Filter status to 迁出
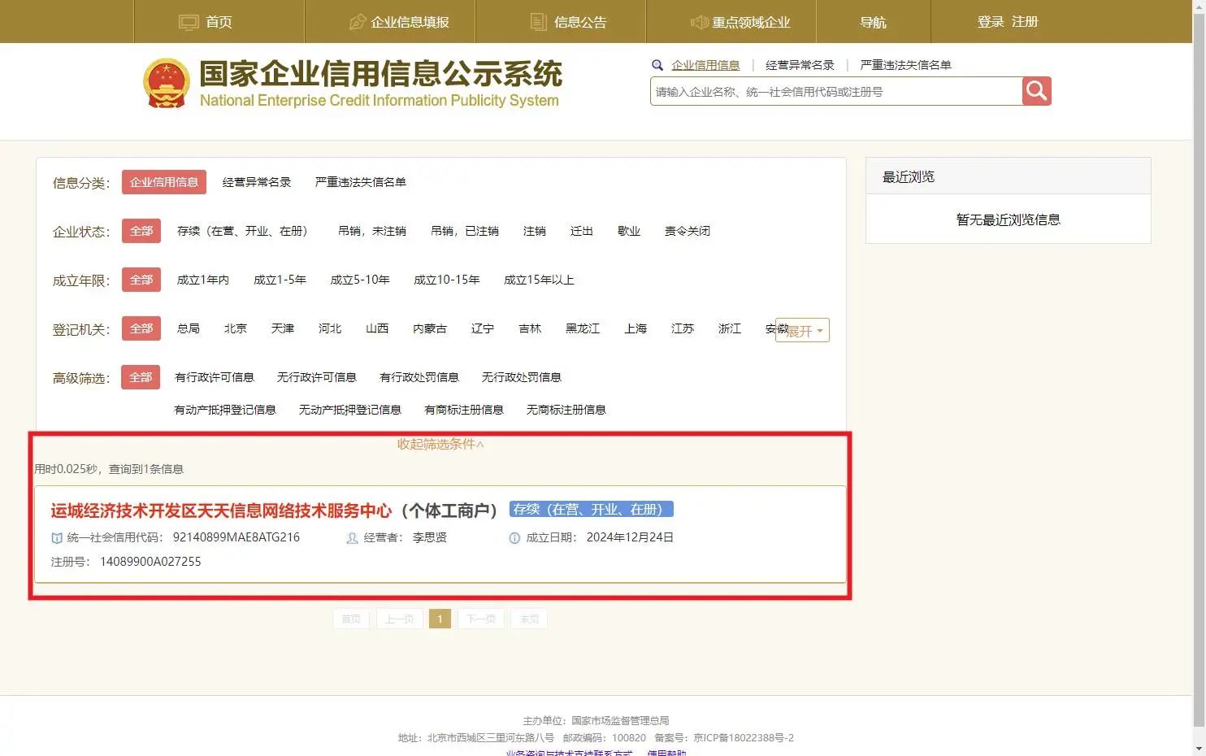1206x756 pixels. pos(582,231)
